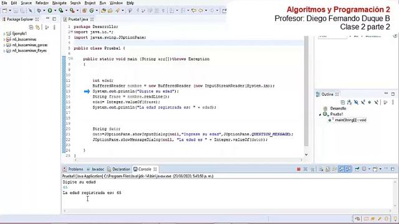The height and width of the screenshot is (224, 399).
Task: Expand the Ejemplo1 project
Action: [x=4, y=34]
